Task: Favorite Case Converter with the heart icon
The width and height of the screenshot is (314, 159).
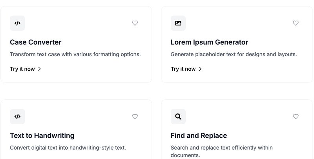Action: tap(135, 23)
